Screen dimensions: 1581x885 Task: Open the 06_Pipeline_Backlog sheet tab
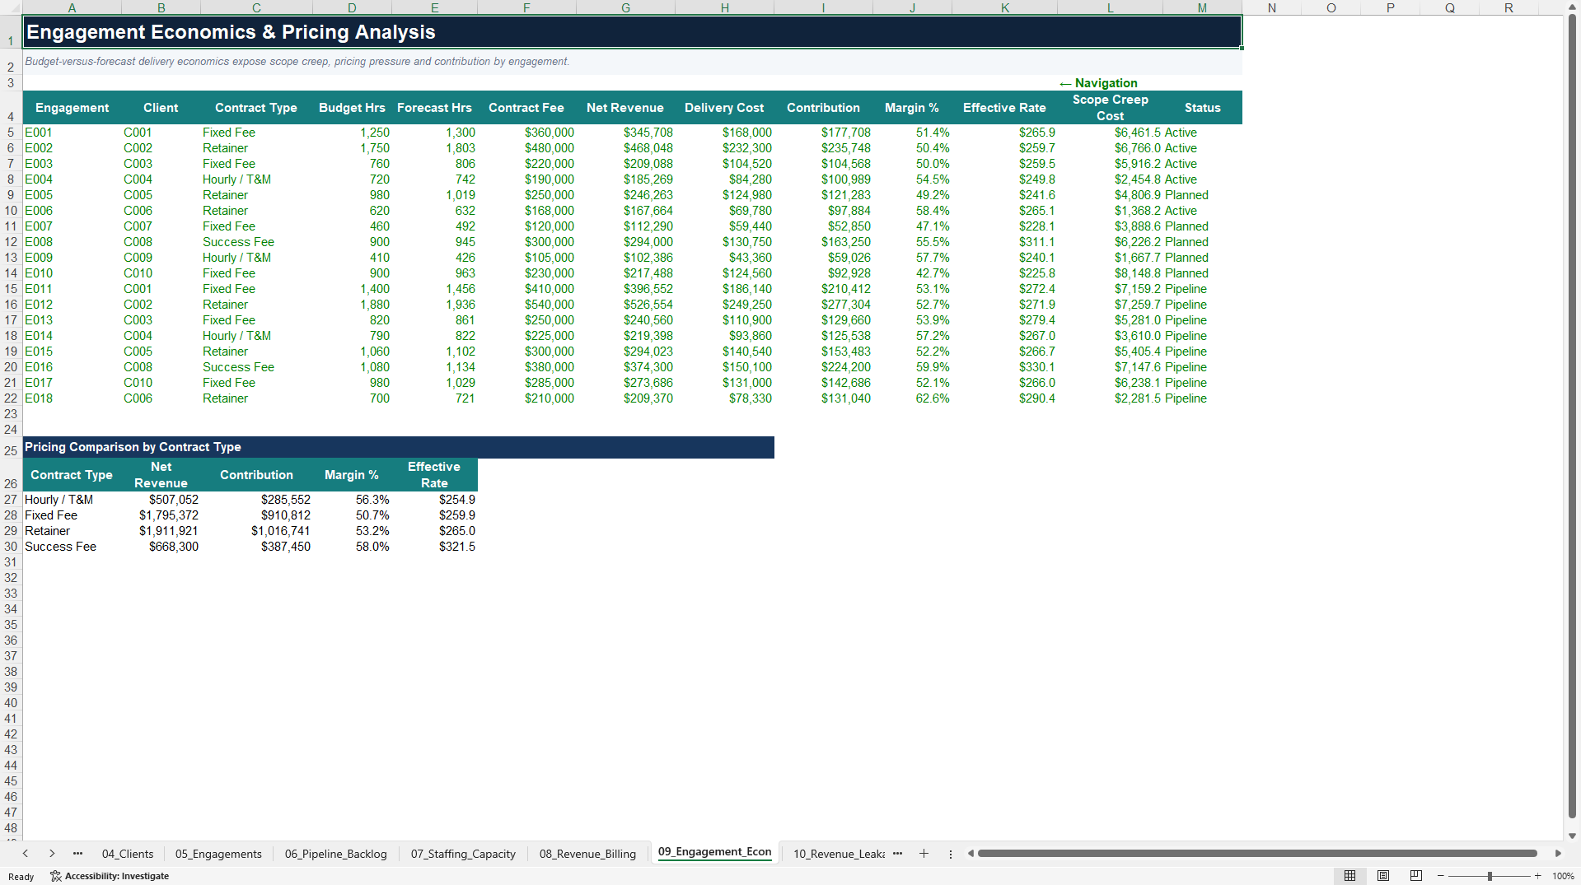pyautogui.click(x=335, y=854)
